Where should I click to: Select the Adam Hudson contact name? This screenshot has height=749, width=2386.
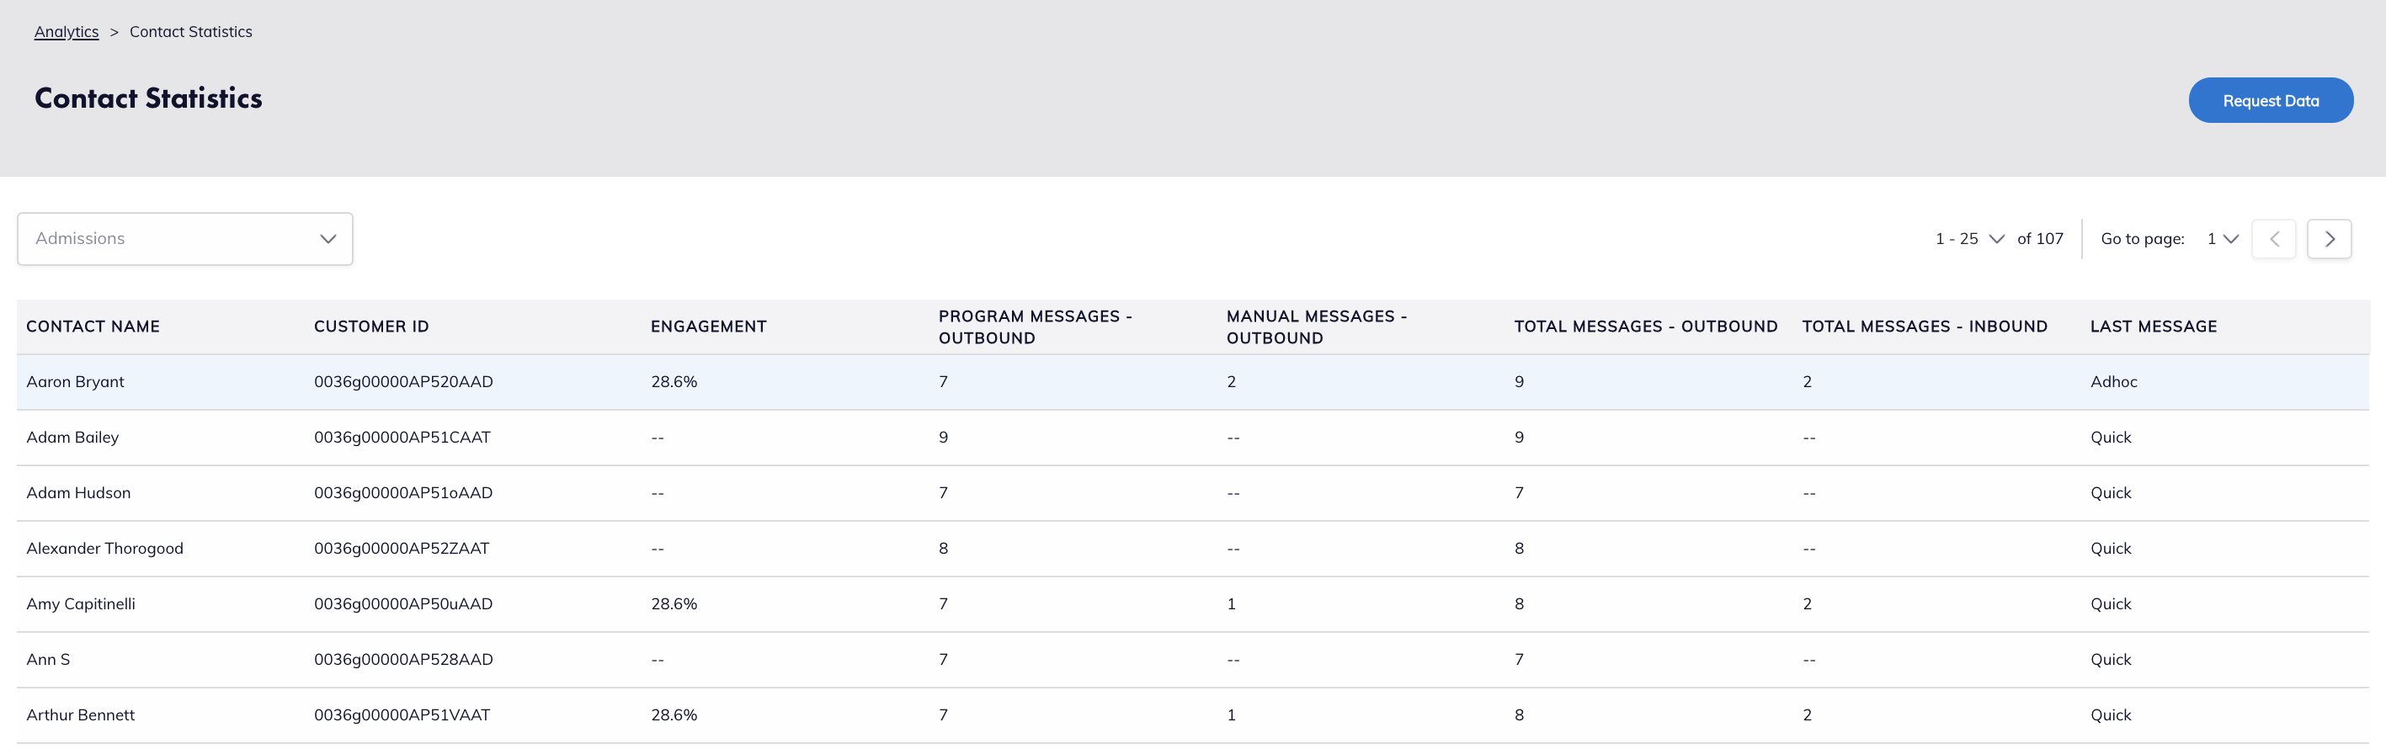click(79, 492)
